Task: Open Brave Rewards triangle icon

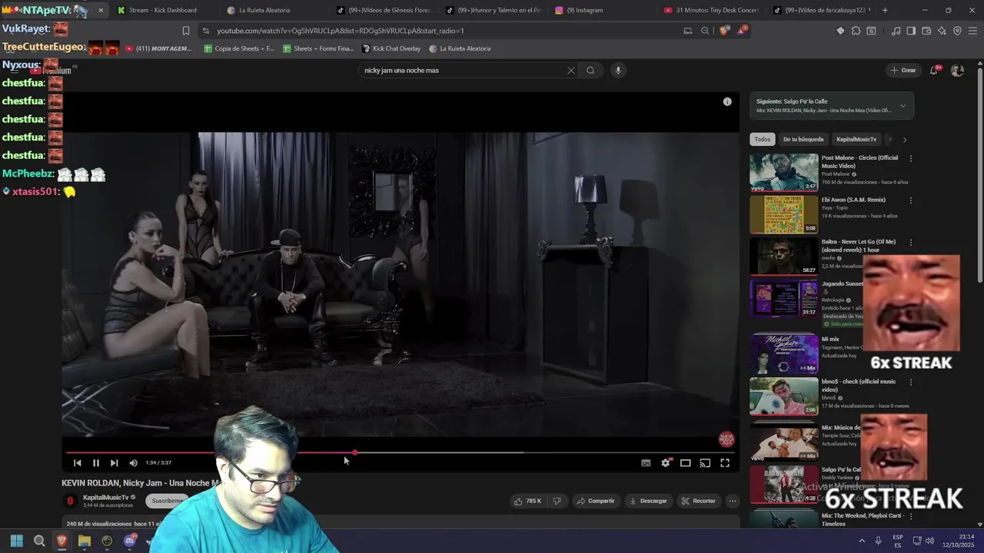Action: click(742, 31)
